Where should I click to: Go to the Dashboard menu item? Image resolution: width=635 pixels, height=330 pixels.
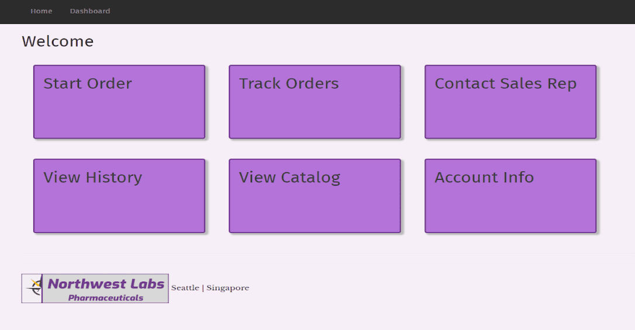pos(90,11)
